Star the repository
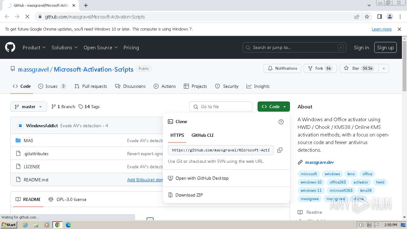This screenshot has width=407, height=229. [x=359, y=68]
